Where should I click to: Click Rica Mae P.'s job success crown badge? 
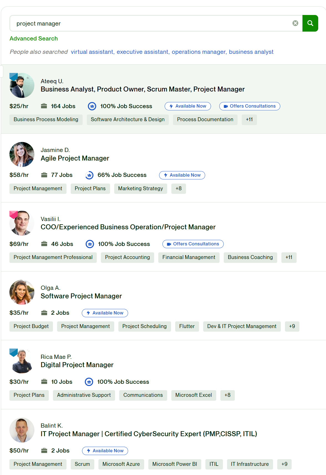pyautogui.click(x=89, y=382)
